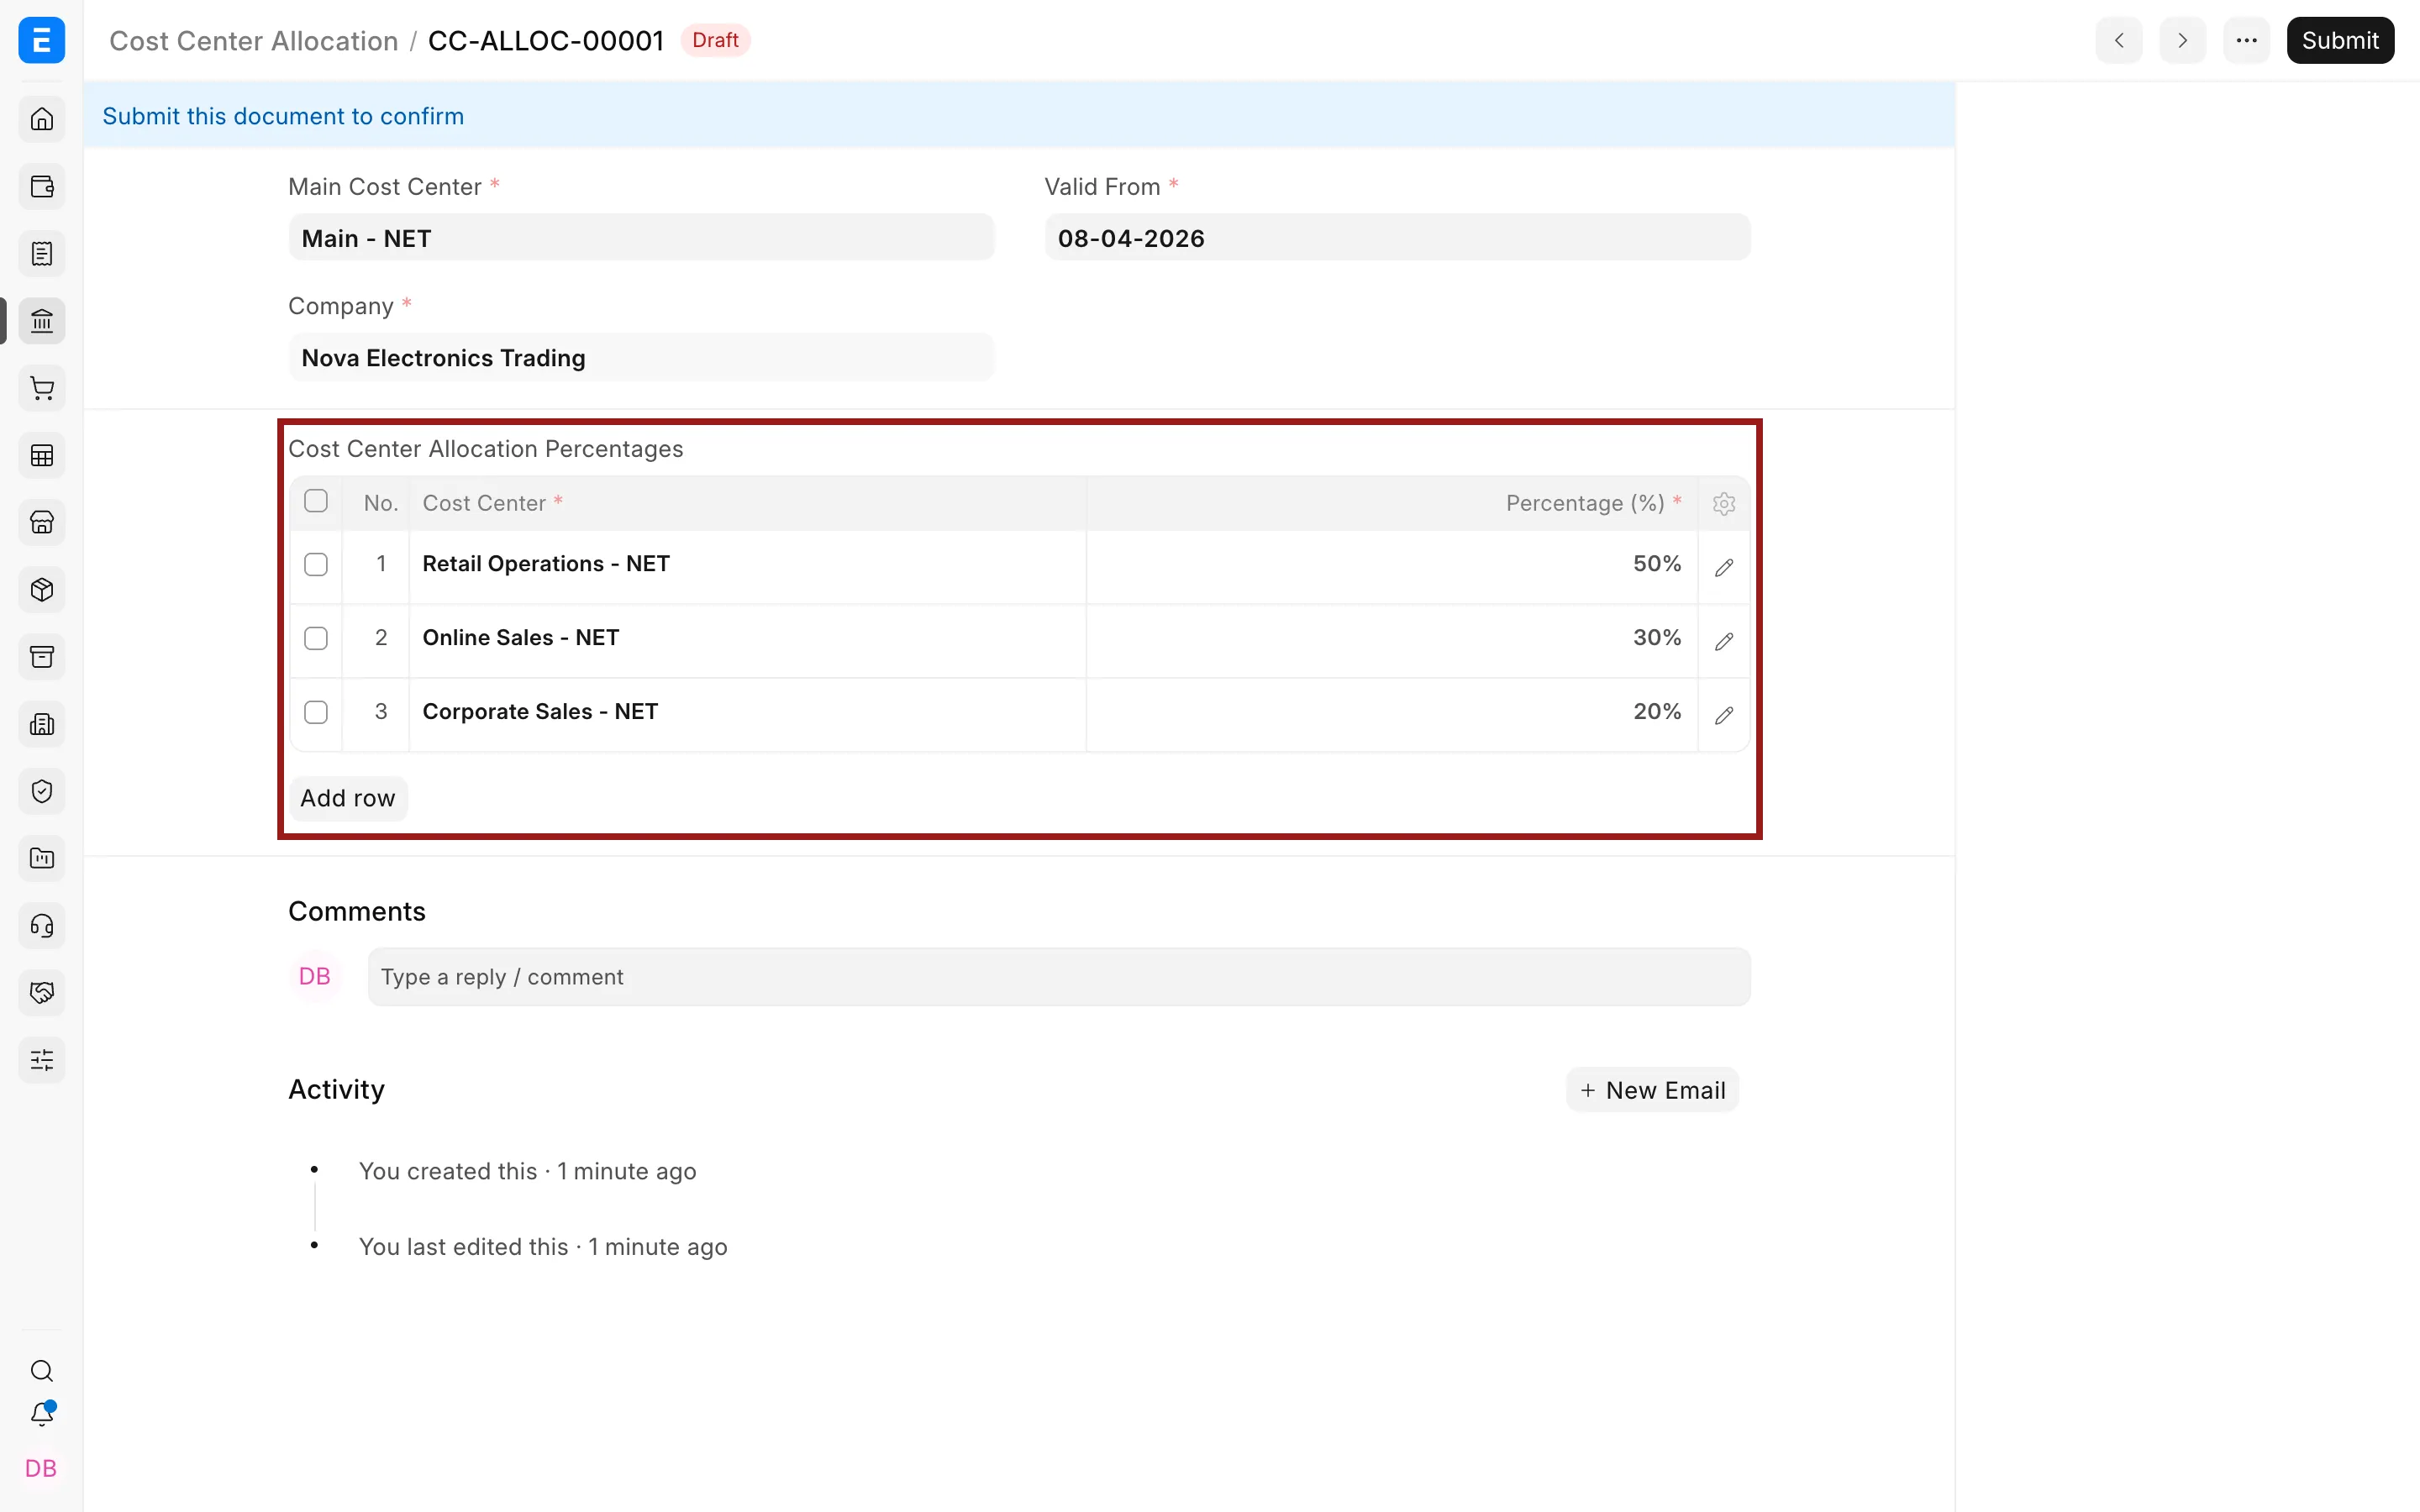The height and width of the screenshot is (1512, 2420).
Task: Toggle the select-all checkbox in table header
Action: [316, 501]
